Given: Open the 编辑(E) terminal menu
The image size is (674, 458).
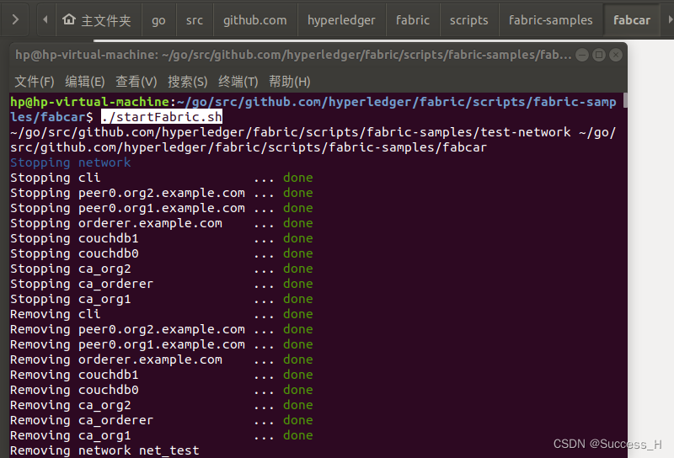Looking at the screenshot, I should coord(85,81).
